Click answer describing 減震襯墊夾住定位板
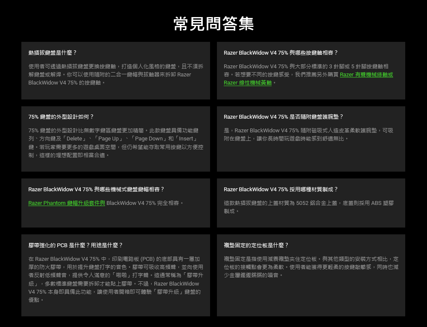 tap(311, 267)
